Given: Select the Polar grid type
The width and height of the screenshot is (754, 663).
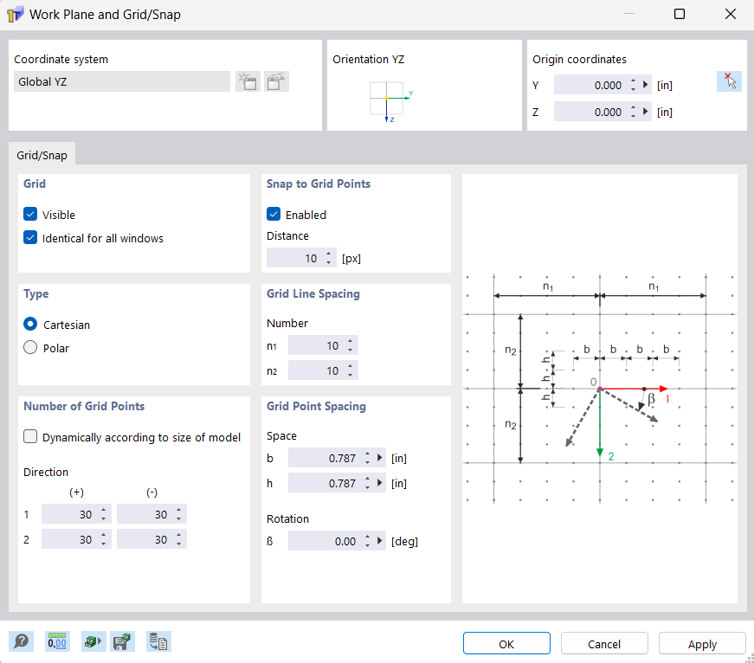Looking at the screenshot, I should 31,348.
